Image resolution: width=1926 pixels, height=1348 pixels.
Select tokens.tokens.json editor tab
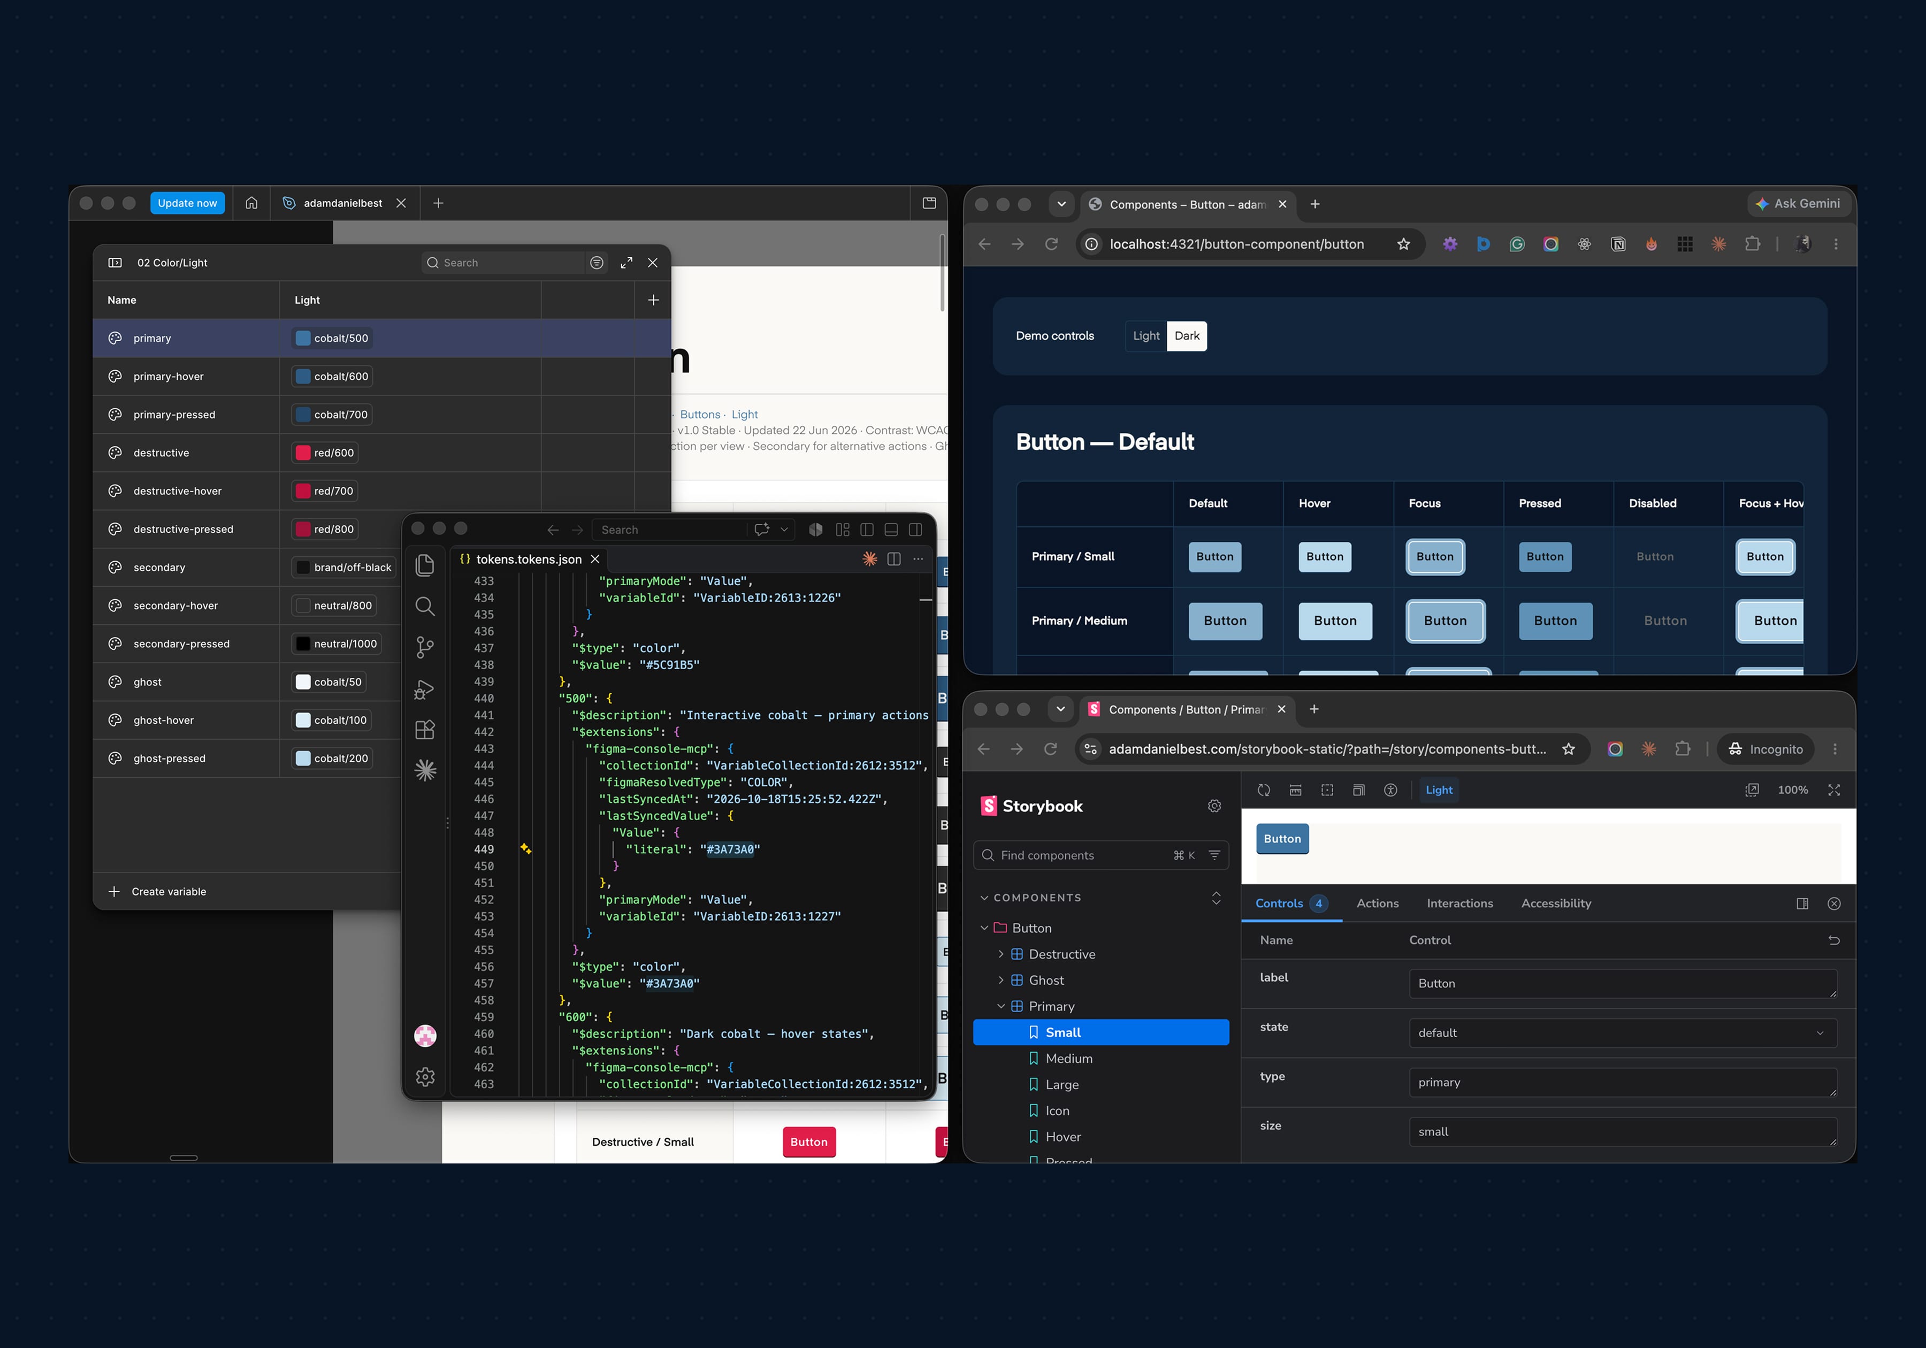pos(529,558)
